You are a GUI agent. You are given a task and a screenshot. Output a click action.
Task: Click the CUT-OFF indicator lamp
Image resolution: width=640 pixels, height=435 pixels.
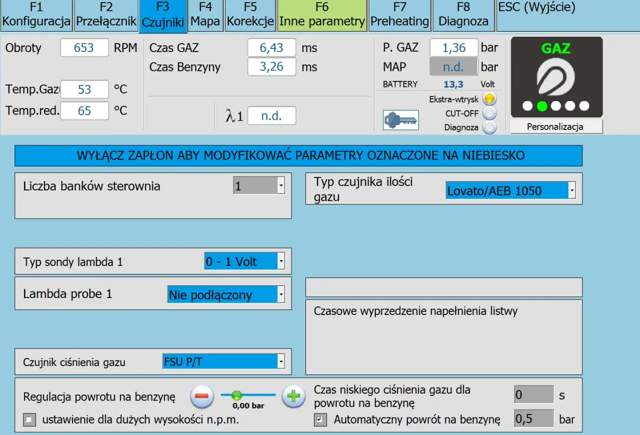click(x=489, y=113)
